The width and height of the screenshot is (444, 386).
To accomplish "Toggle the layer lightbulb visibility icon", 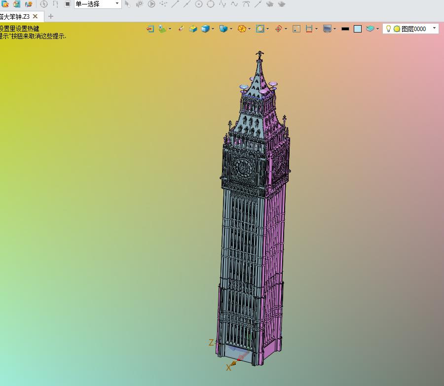I will tap(388, 29).
